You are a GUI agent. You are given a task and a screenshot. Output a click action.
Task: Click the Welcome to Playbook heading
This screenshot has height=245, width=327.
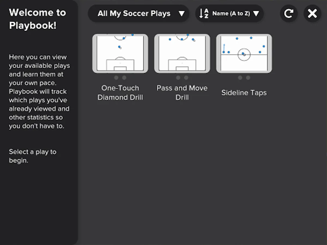[x=37, y=19]
